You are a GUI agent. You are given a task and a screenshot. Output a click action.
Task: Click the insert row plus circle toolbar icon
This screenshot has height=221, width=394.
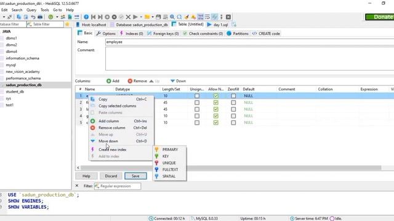pos(107,17)
